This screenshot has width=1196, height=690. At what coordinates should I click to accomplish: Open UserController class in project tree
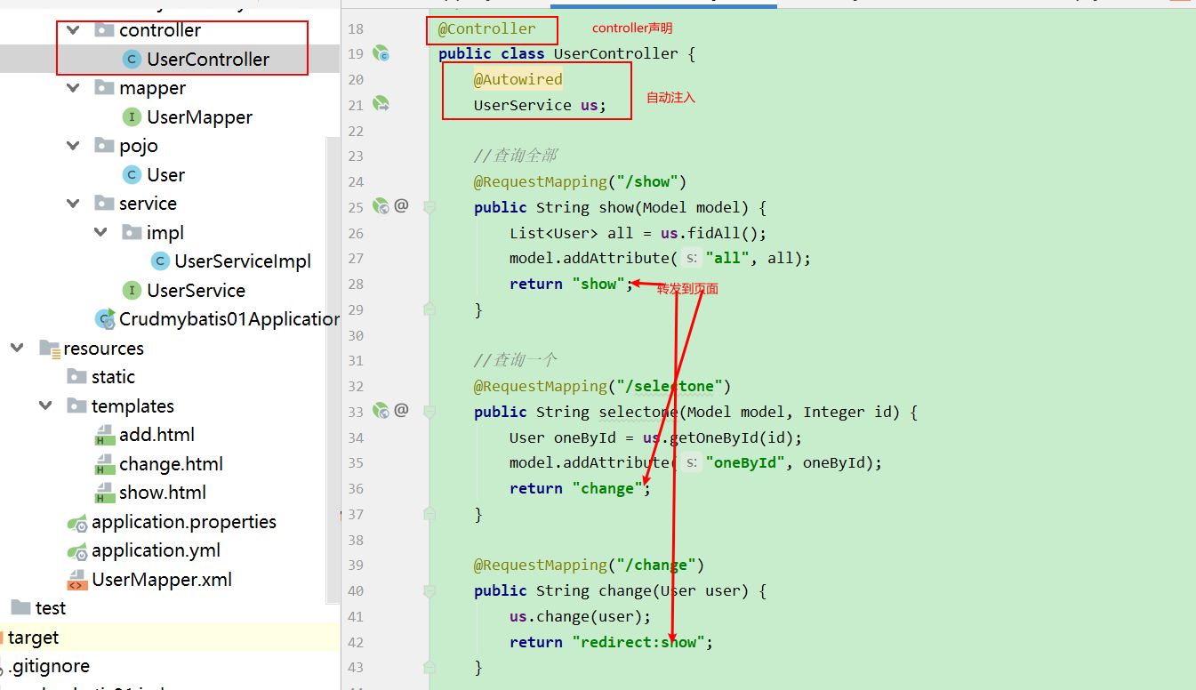click(x=208, y=60)
